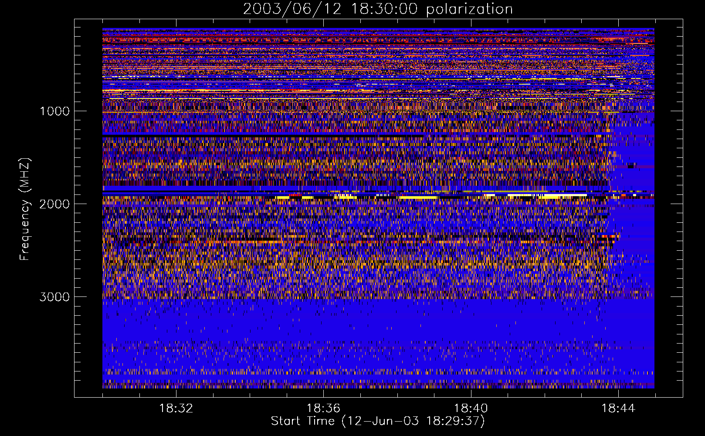Click the "18:36" time tick label
This screenshot has width=705, height=436.
[x=323, y=409]
